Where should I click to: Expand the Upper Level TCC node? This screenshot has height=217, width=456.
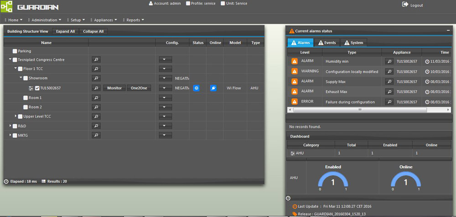click(x=16, y=116)
